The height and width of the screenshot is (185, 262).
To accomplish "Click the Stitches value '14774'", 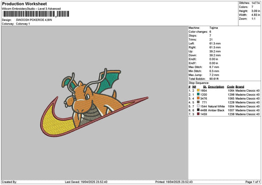I will pyautogui.click(x=255, y=3).
